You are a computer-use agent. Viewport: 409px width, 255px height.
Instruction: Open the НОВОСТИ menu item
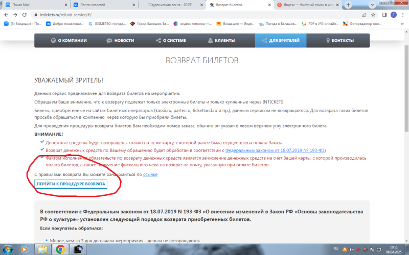(120, 40)
